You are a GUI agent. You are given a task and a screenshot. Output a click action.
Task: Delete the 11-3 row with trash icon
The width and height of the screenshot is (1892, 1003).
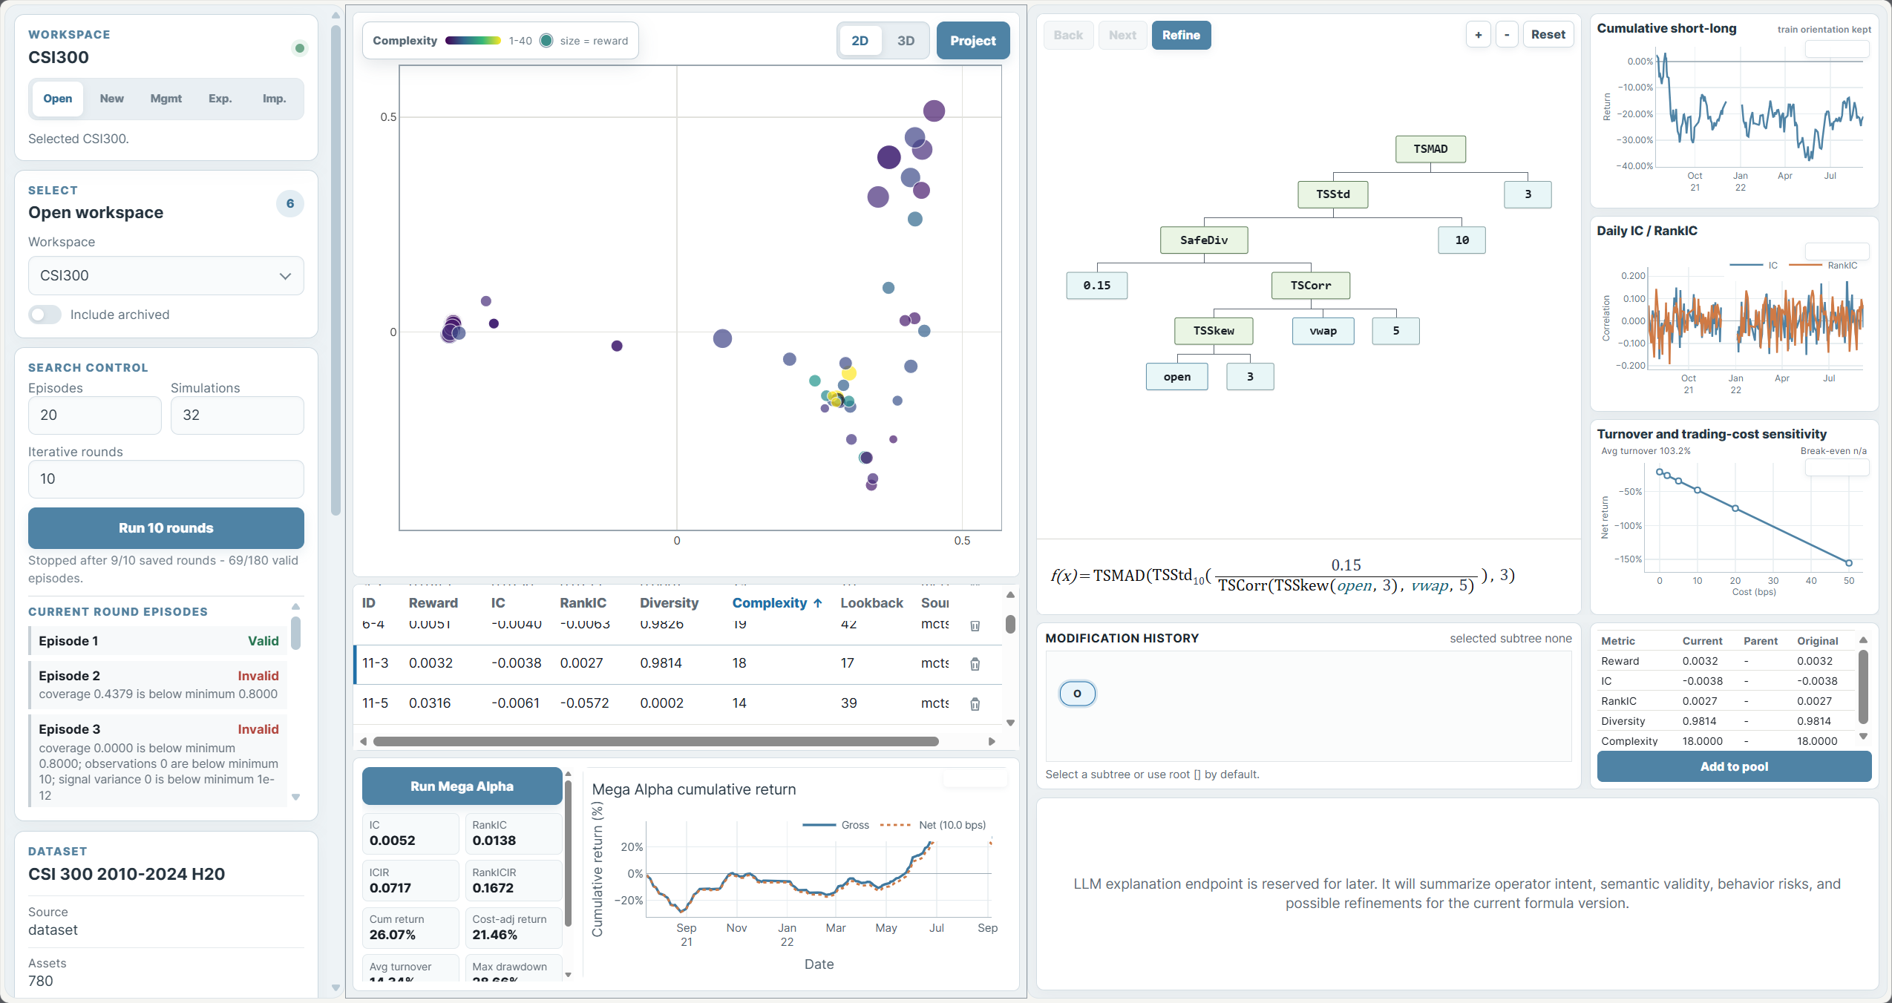click(975, 664)
